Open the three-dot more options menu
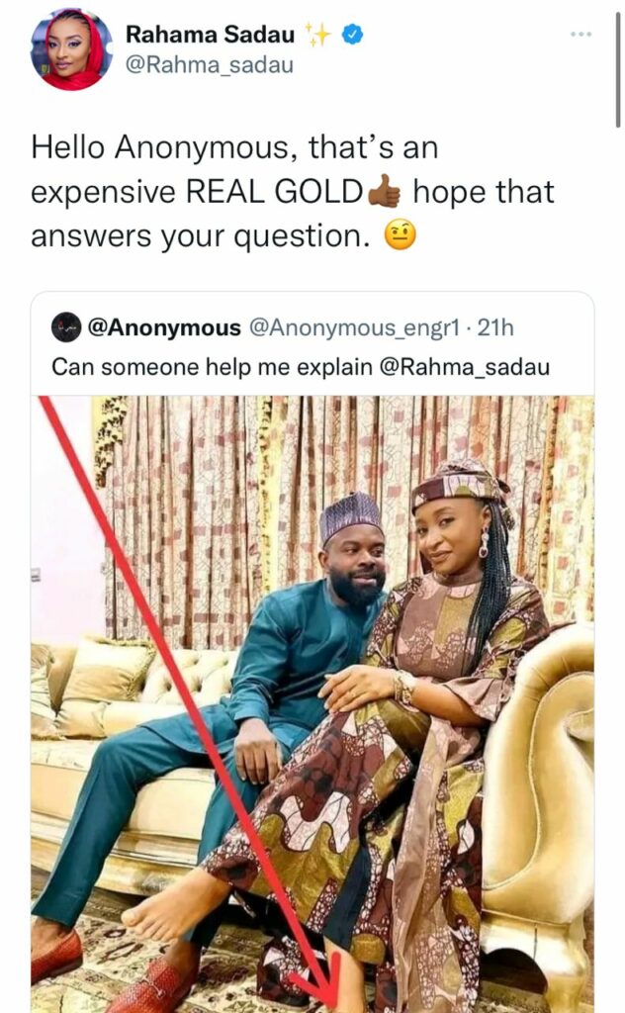 [580, 33]
